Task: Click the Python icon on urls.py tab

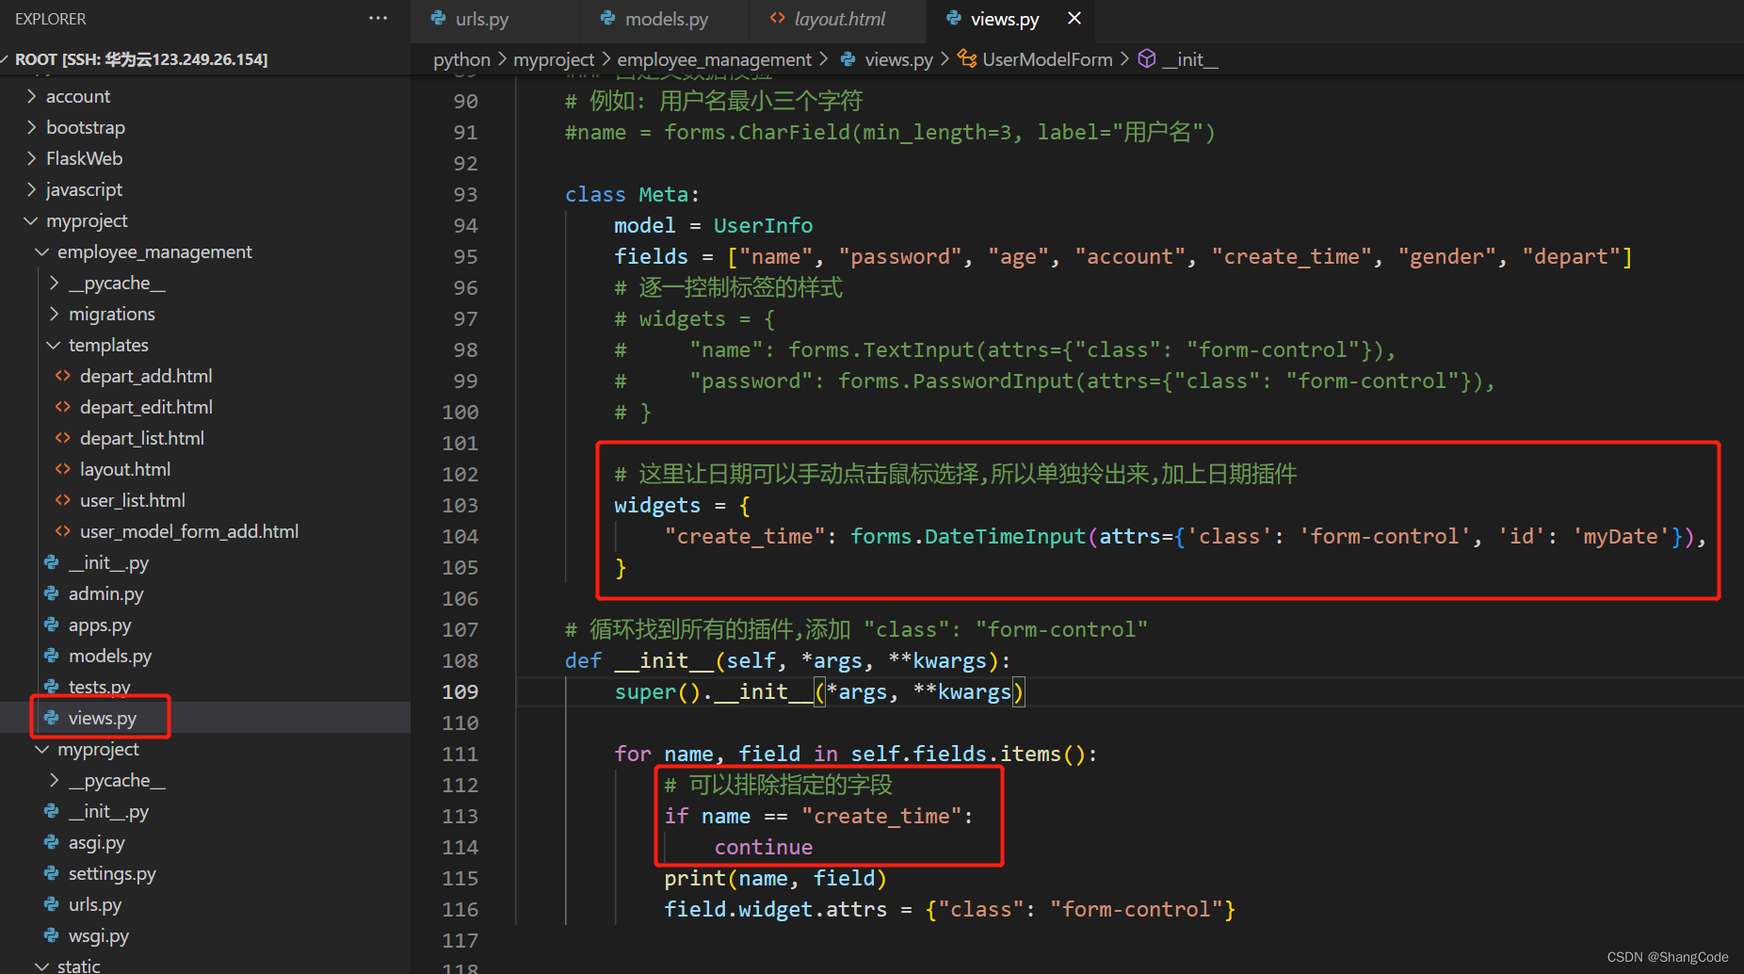Action: [x=438, y=18]
